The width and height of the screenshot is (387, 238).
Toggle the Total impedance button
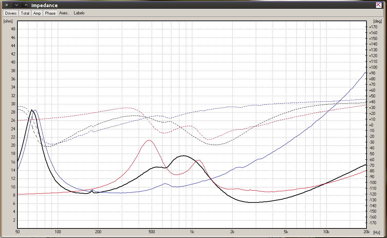[25, 13]
